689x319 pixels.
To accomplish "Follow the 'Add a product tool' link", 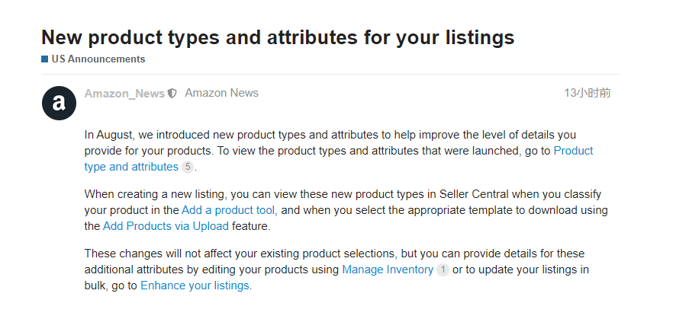I will point(229,209).
